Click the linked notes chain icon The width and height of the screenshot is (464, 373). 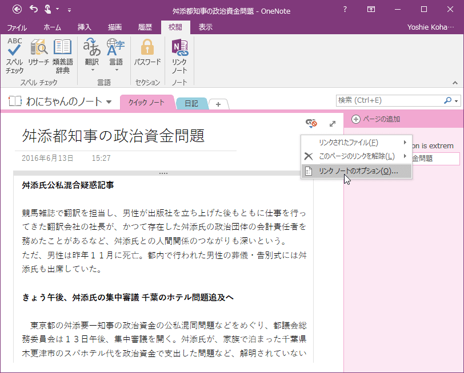point(311,123)
